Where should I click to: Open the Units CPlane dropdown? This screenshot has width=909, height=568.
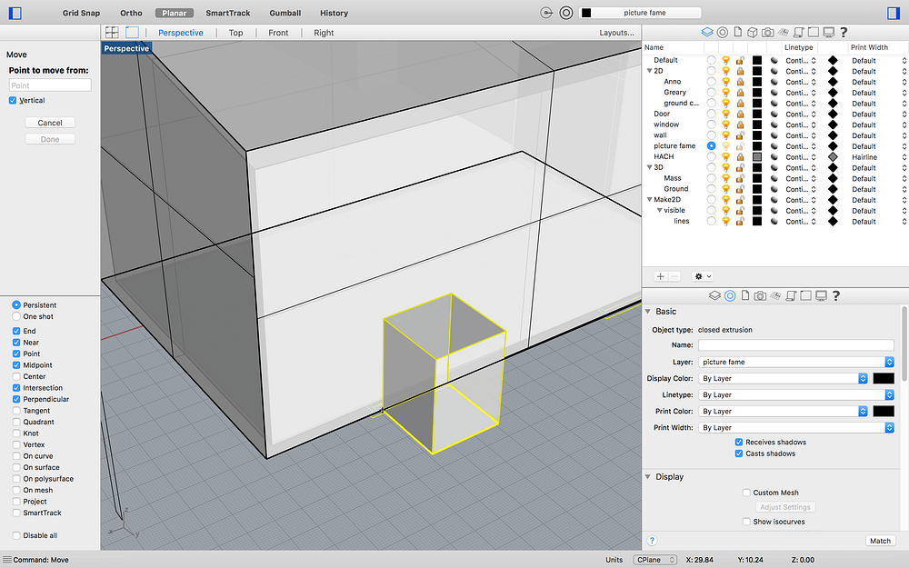[x=654, y=559]
